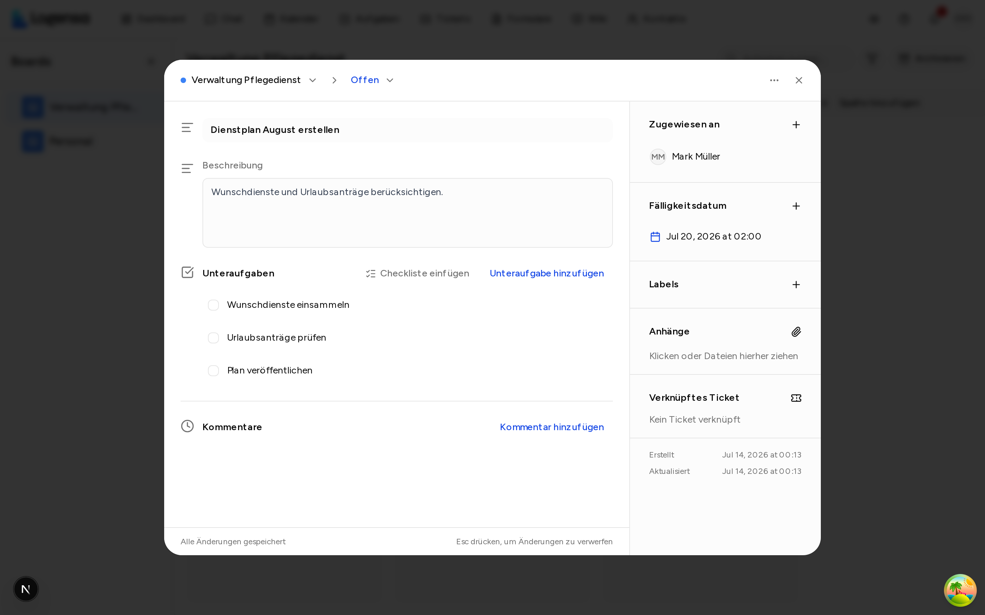Open the palm tree beach widget icon
Screen dimensions: 985x615
click(960, 590)
